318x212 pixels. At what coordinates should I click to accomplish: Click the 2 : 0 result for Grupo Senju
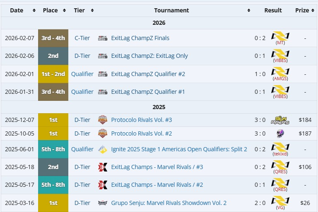click(260, 203)
